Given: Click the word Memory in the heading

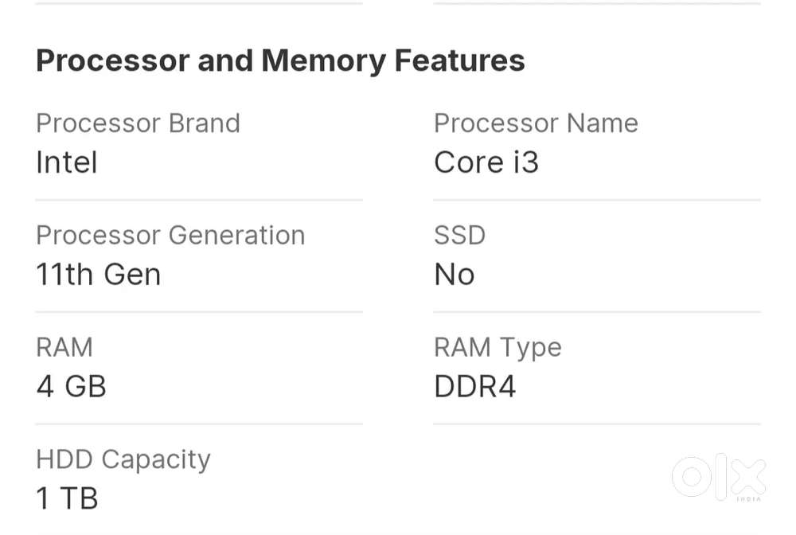Looking at the screenshot, I should click(x=323, y=61).
